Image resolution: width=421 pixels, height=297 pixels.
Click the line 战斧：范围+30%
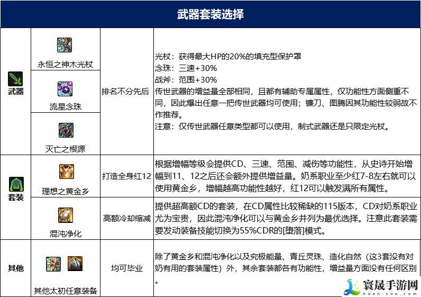186,80
